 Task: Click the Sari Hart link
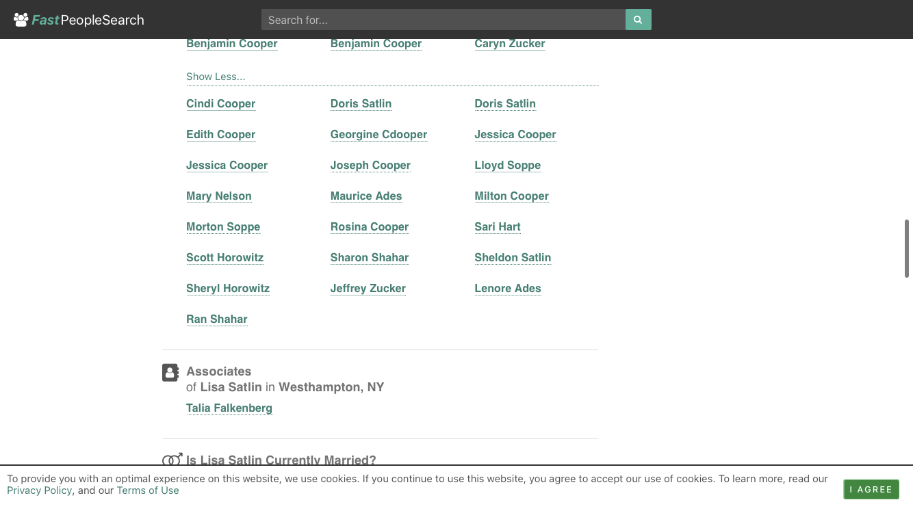tap(498, 226)
